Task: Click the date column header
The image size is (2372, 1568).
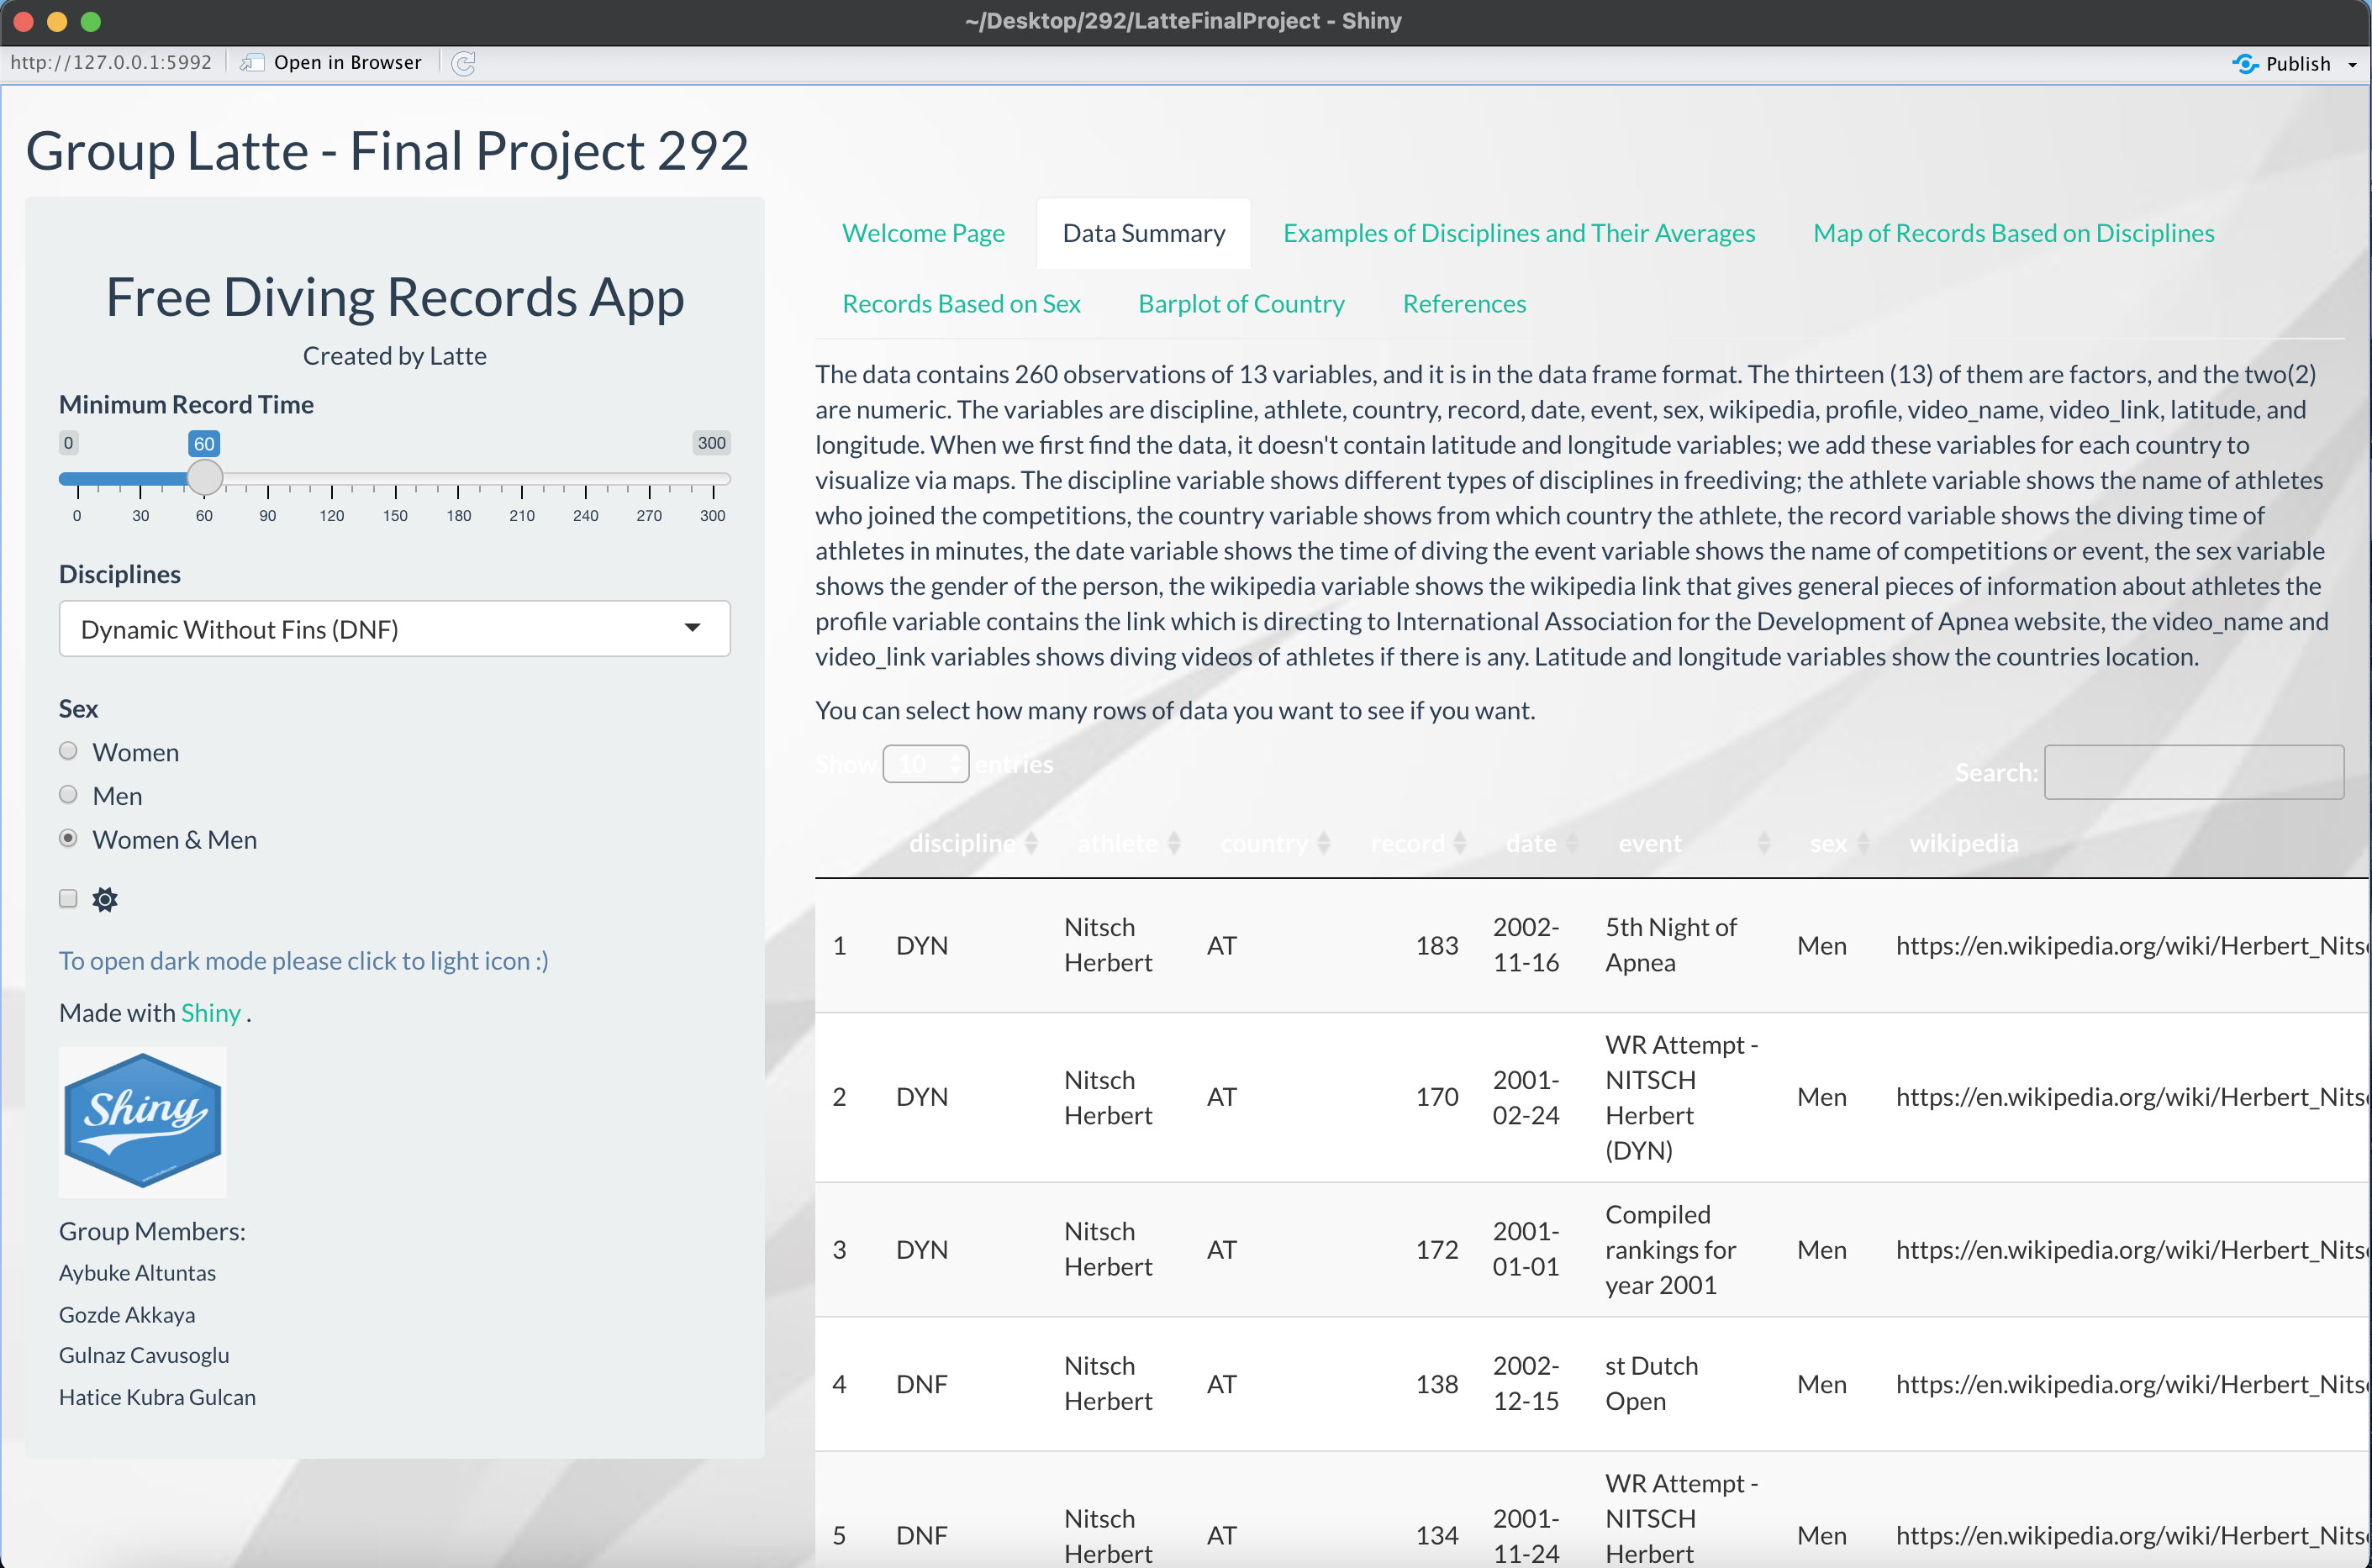Action: click(1531, 844)
